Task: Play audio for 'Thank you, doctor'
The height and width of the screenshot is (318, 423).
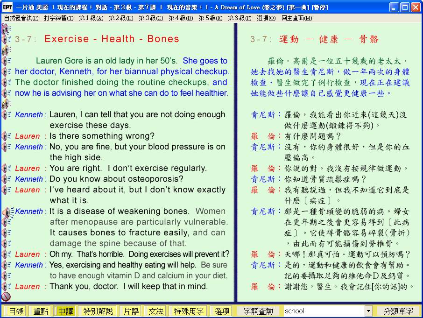Action: tap(6, 286)
